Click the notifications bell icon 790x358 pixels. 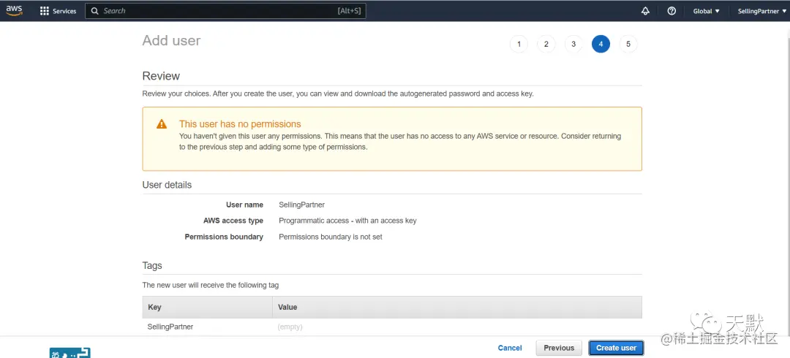coord(645,11)
